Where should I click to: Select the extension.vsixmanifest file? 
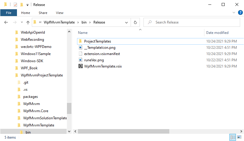tap(102, 54)
